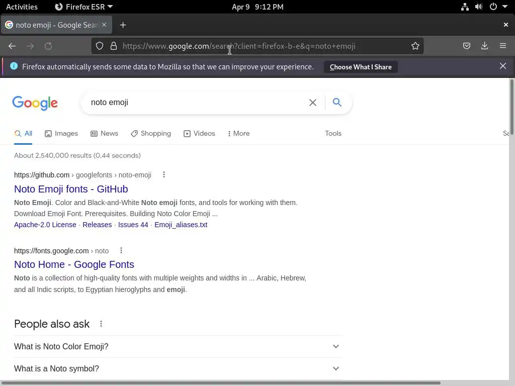Open Save to Pocket icon

pyautogui.click(x=466, y=46)
